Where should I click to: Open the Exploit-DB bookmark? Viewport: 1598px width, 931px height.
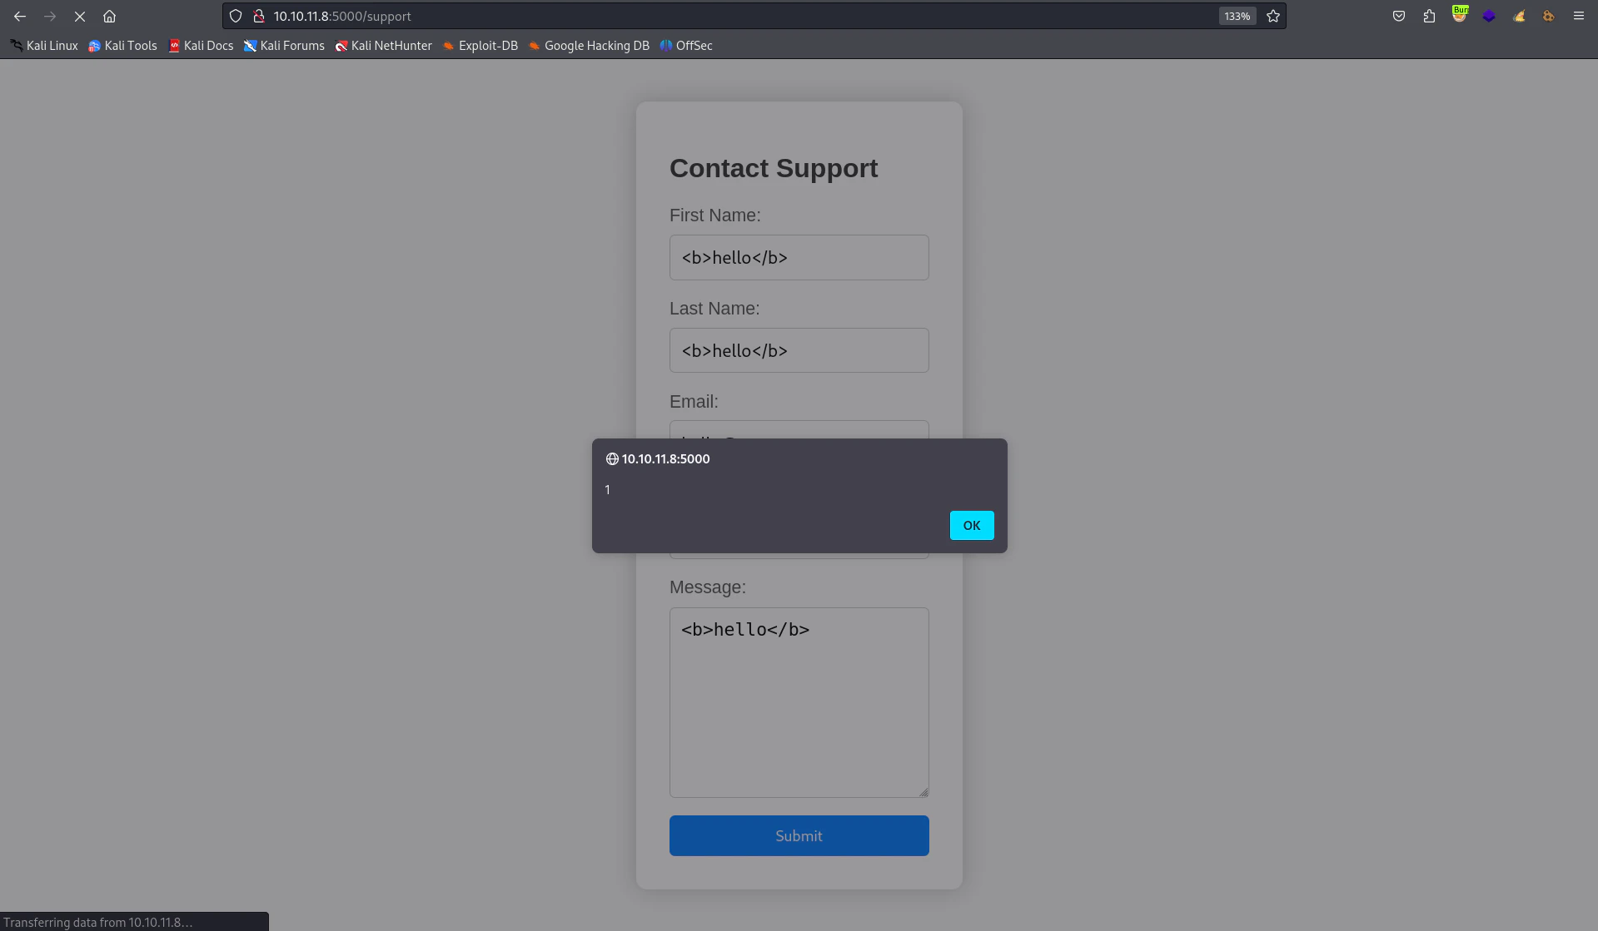(x=480, y=46)
